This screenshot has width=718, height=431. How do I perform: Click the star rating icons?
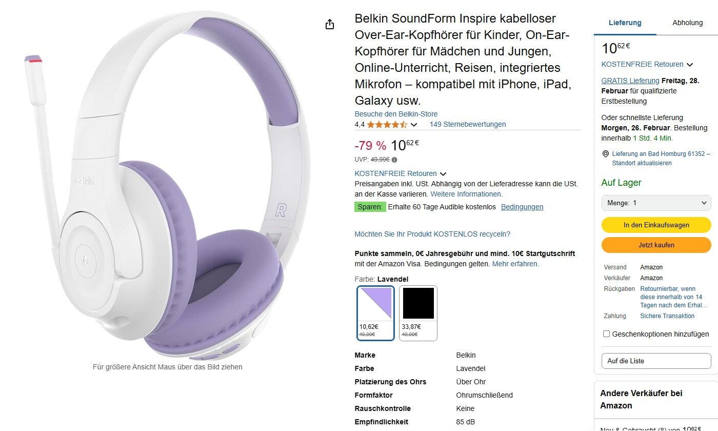387,125
